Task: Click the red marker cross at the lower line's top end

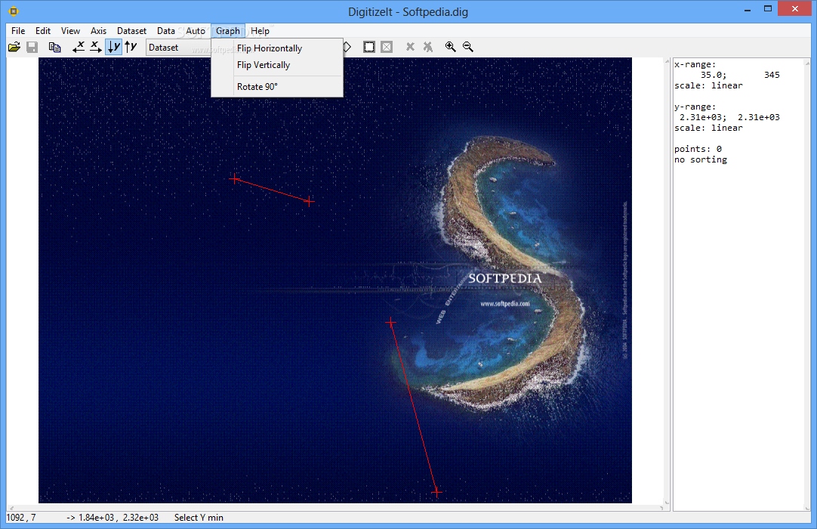Action: [391, 323]
